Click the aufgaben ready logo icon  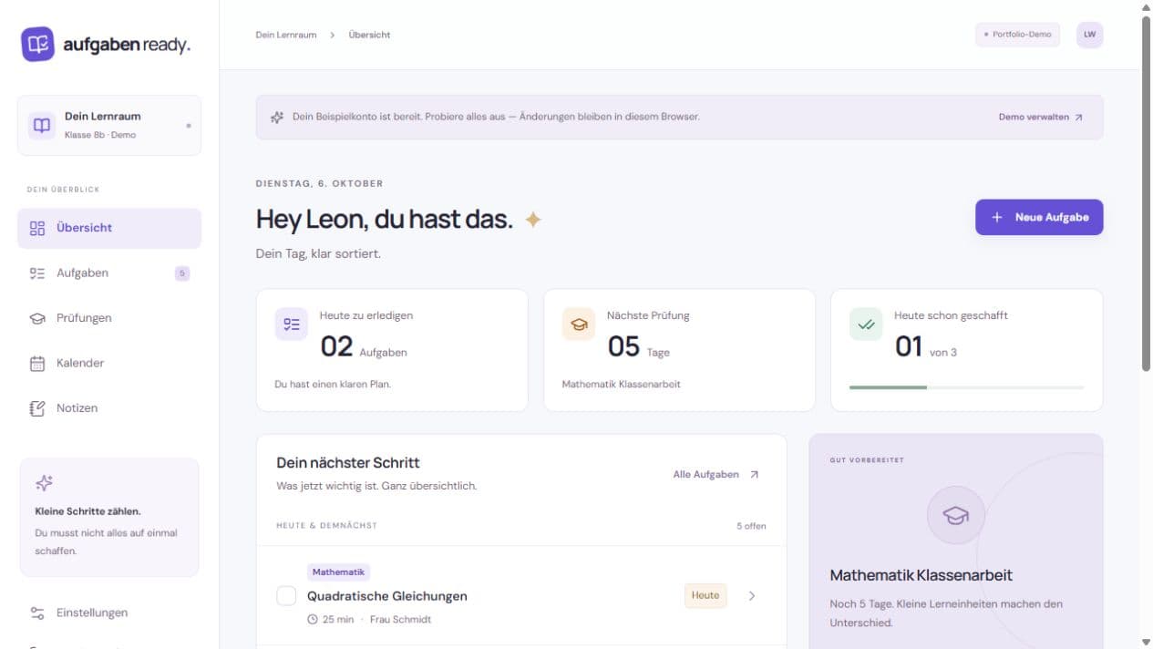coord(37,44)
